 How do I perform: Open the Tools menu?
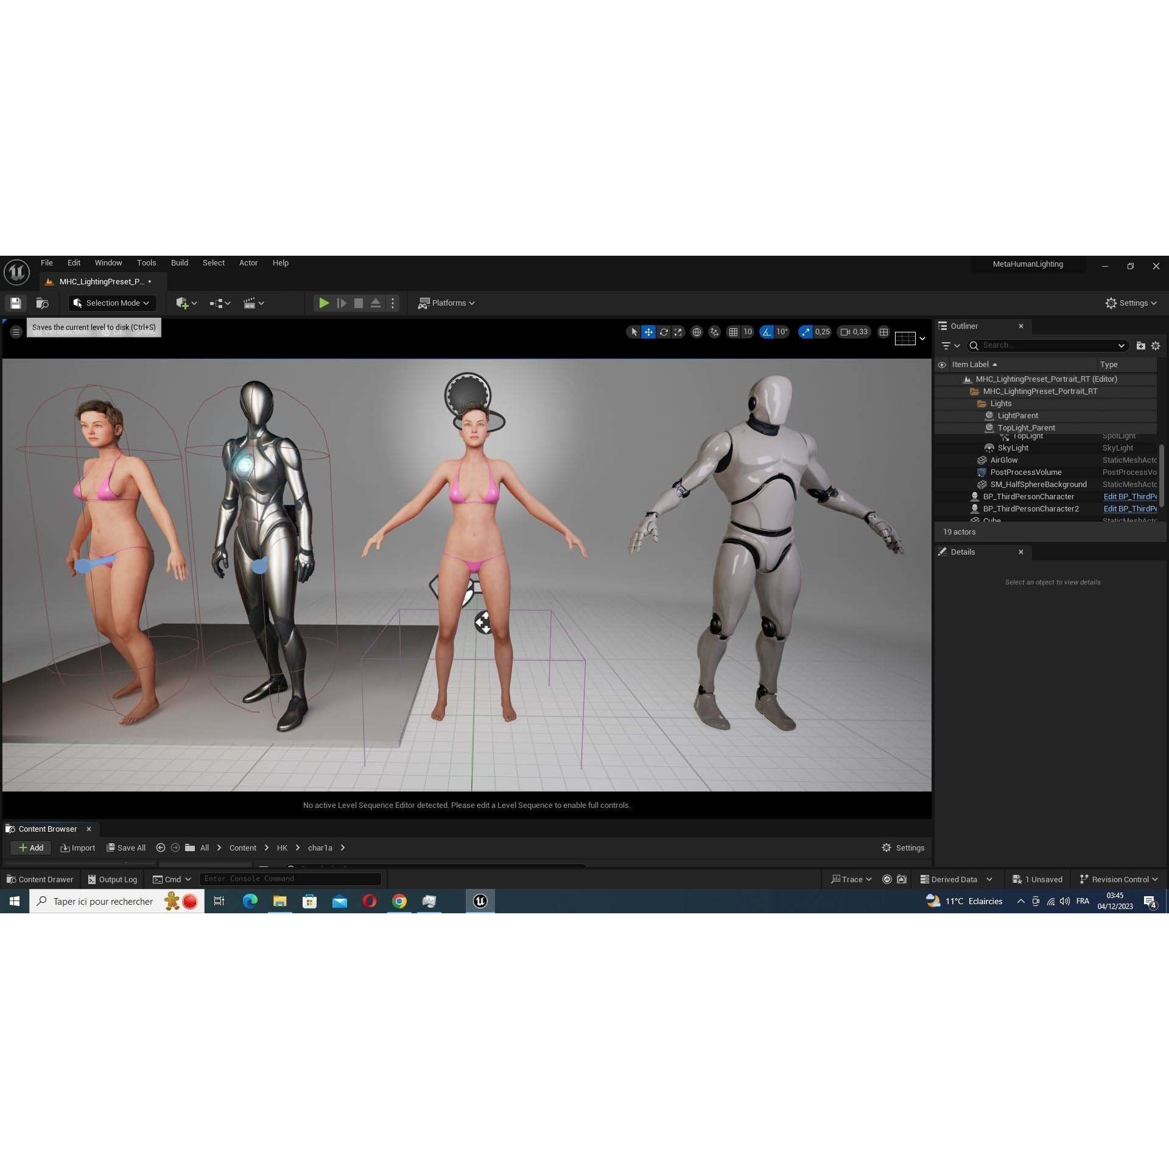pyautogui.click(x=146, y=262)
